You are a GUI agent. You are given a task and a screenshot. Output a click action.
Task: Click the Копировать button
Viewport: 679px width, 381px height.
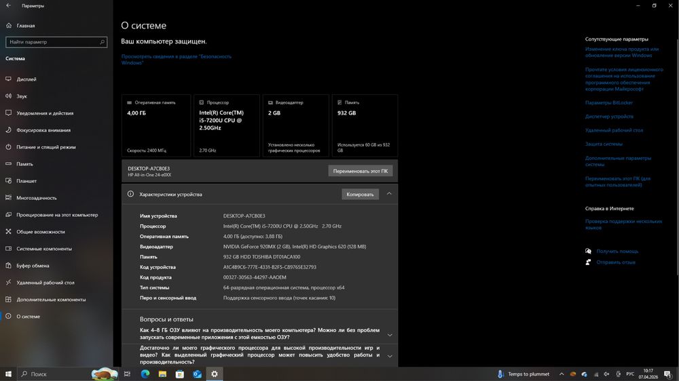tap(360, 194)
